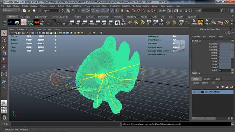
Task: Open the Objects selection mask dropdown
Action: coord(50,11)
